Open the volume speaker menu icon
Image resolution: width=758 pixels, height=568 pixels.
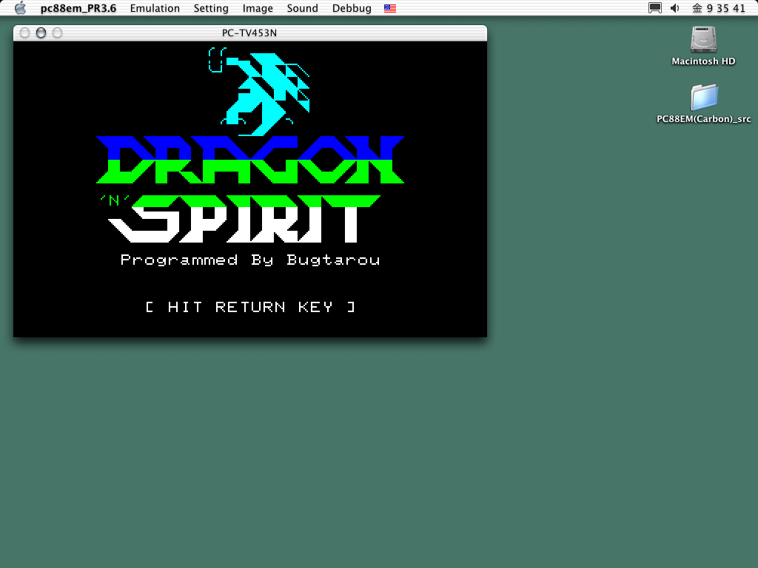(675, 7)
